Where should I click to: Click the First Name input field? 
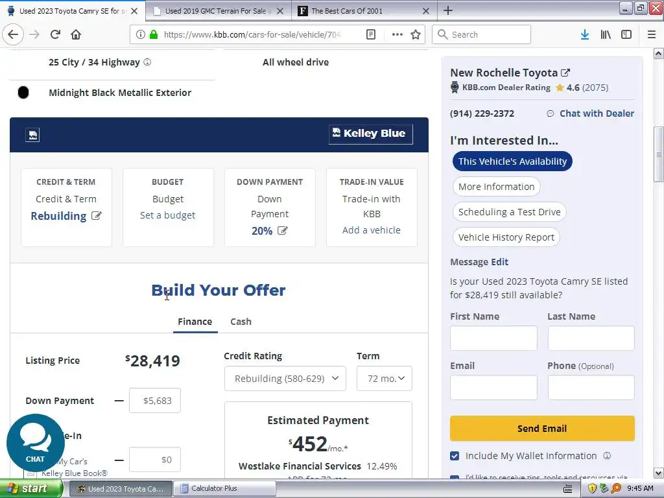(493, 338)
